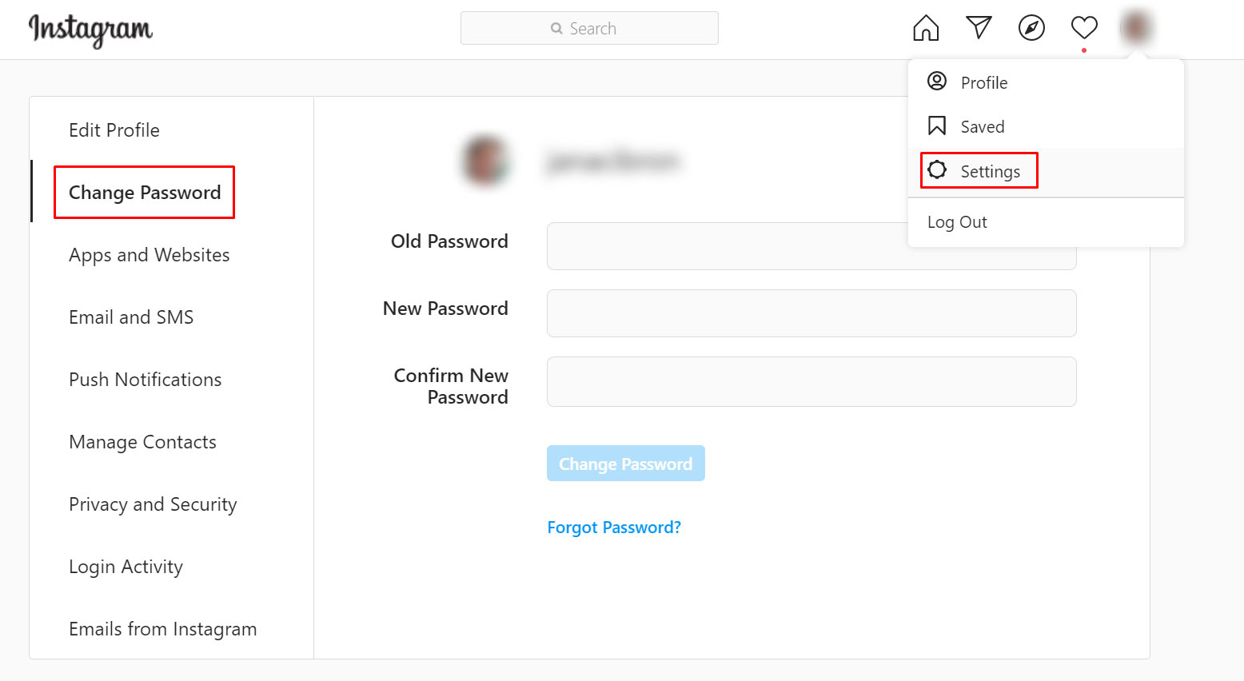Click the Saved bookmark icon in the dropdown
Viewport: 1244px width, 681px height.
tap(937, 126)
